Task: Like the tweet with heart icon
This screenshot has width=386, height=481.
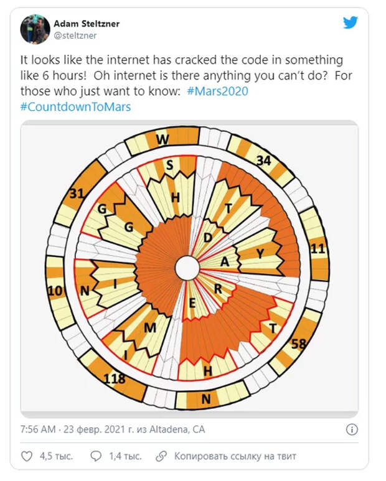Action: (x=27, y=456)
